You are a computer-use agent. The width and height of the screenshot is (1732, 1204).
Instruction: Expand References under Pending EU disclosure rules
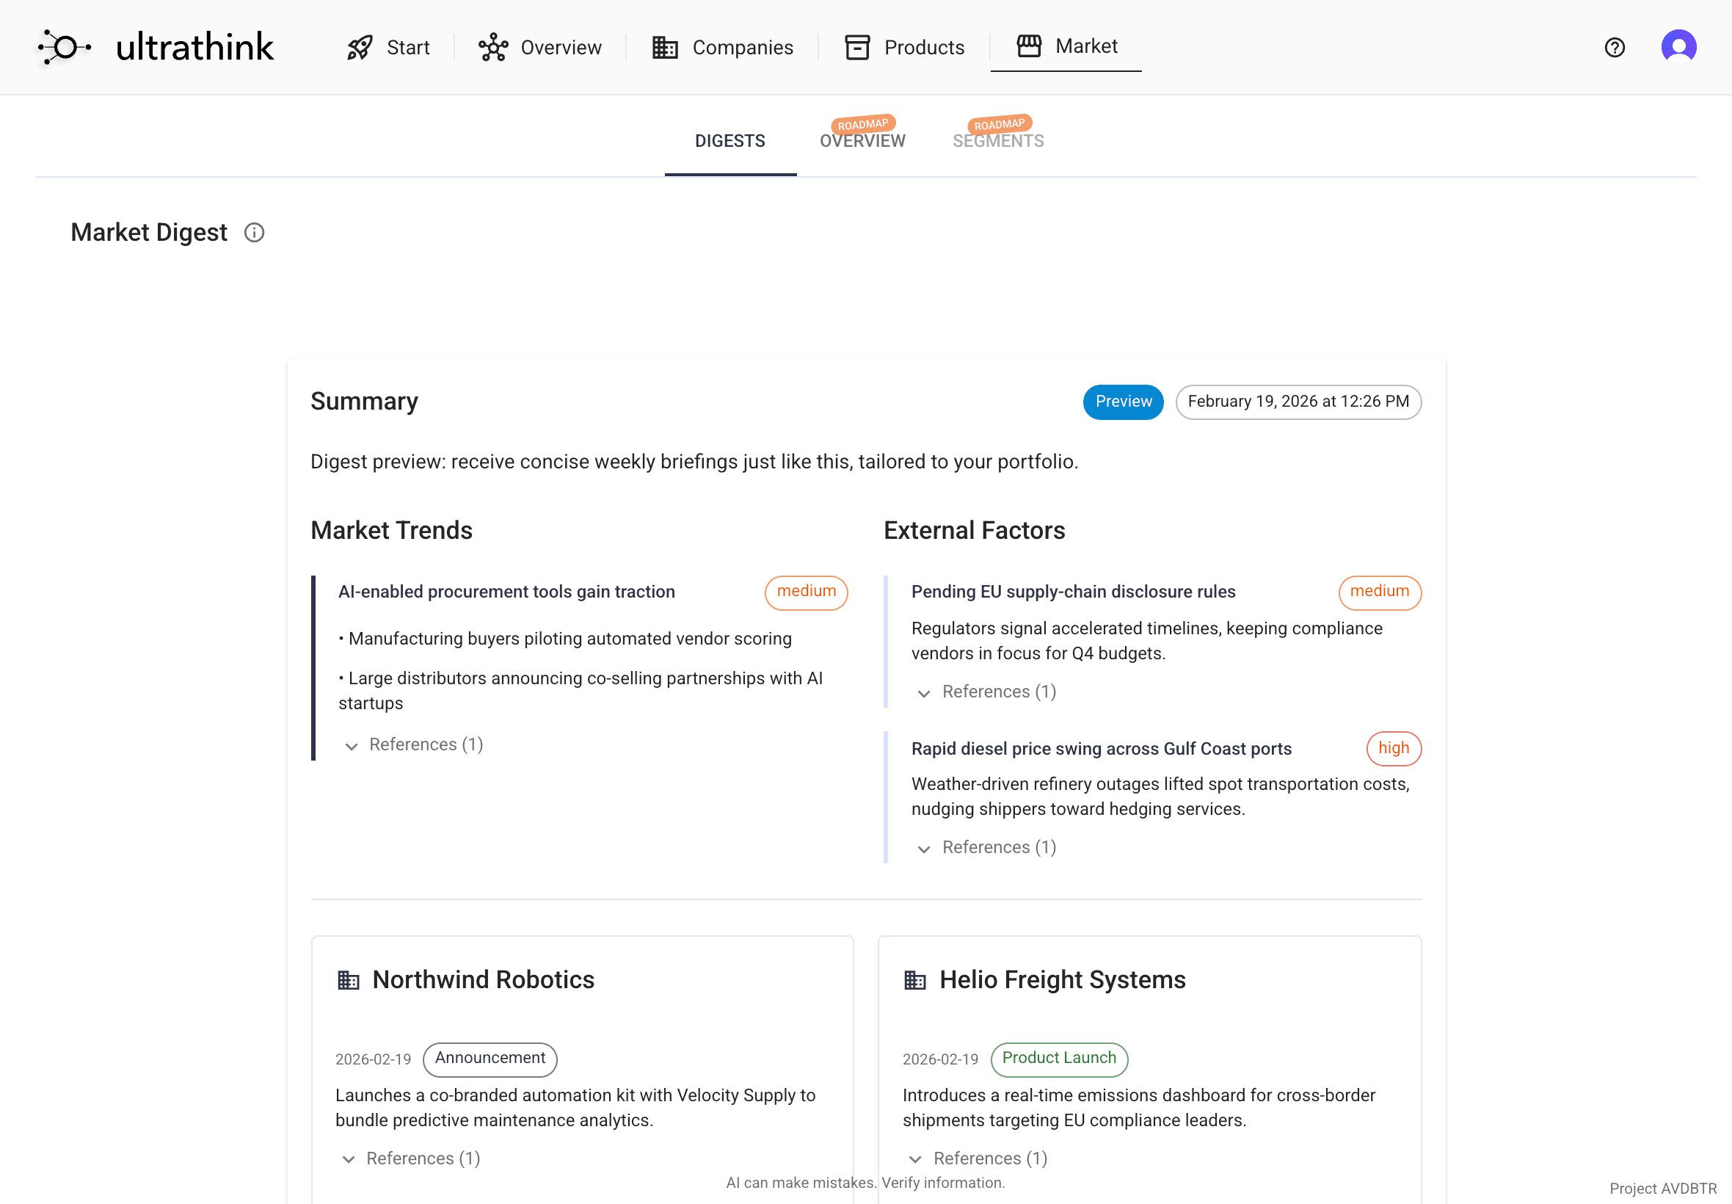(986, 692)
